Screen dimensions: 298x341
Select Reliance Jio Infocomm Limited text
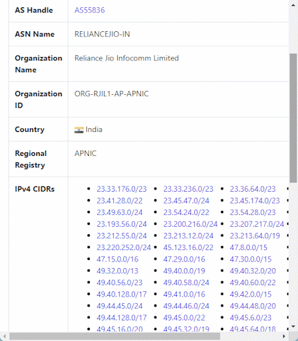[x=126, y=58]
